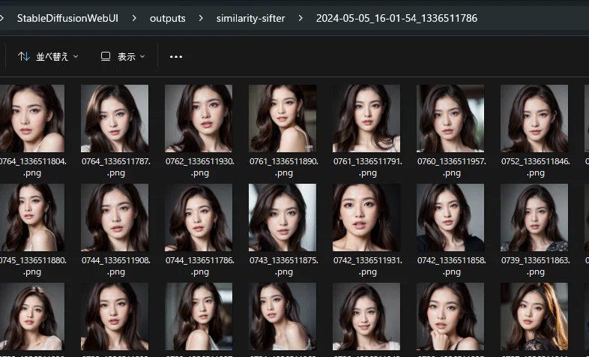
Task: Open the view (表示) dropdown
Action: [123, 57]
